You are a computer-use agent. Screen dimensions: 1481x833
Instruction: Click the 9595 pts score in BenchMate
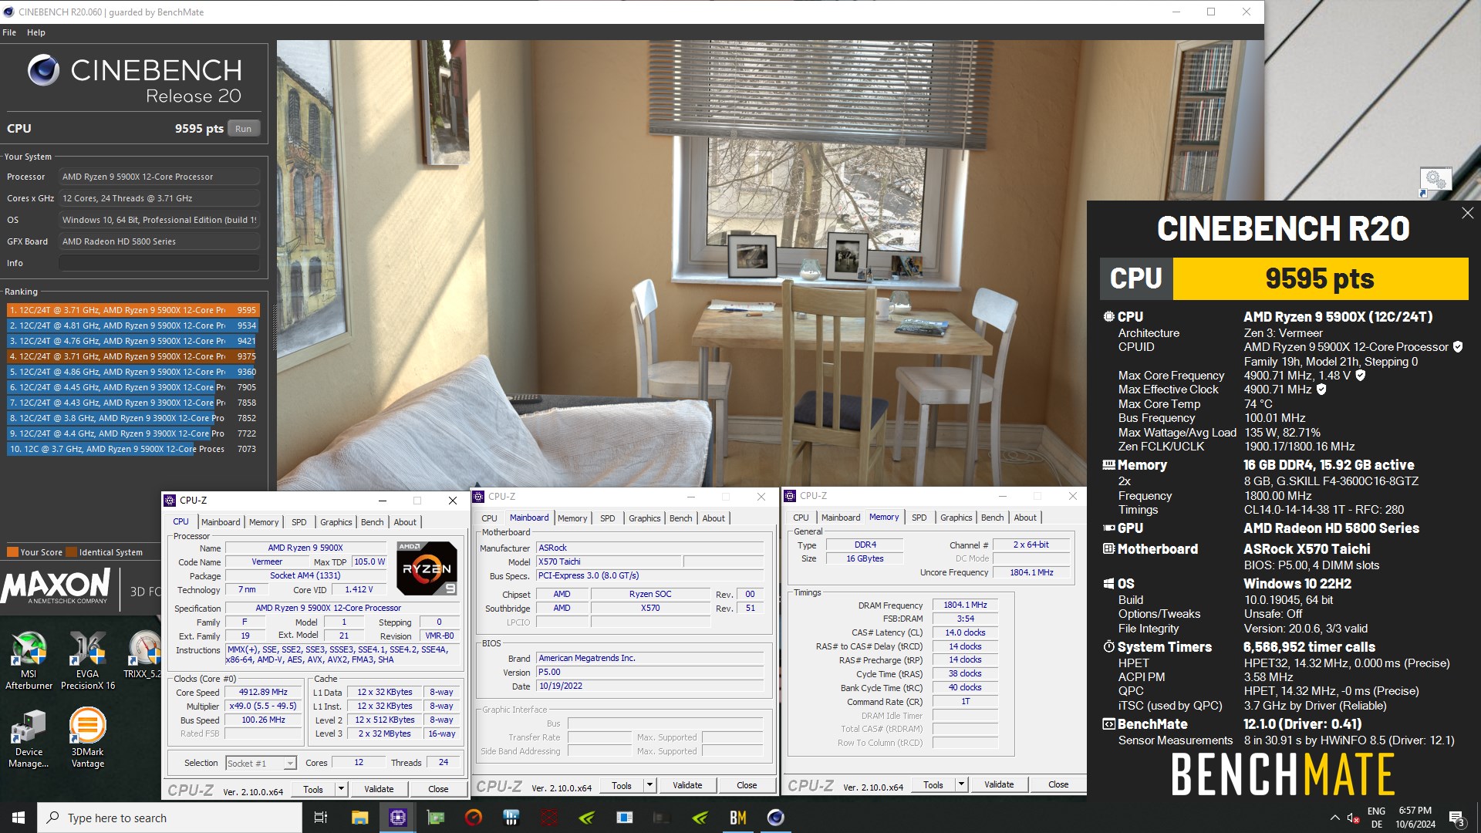coord(1320,278)
